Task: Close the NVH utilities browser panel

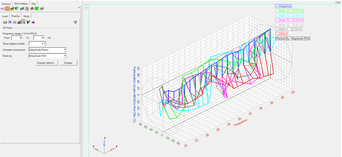Action: point(79,7)
